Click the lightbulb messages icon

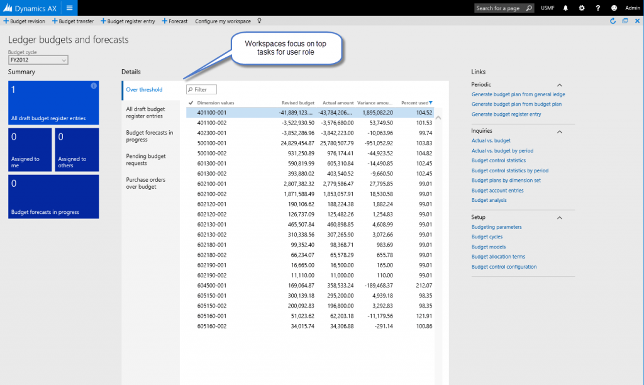tap(259, 21)
